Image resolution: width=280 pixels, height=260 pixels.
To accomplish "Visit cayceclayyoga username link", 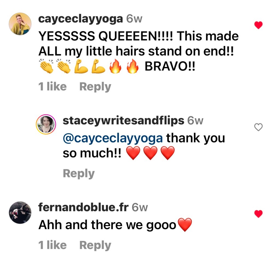I will 81,19.
